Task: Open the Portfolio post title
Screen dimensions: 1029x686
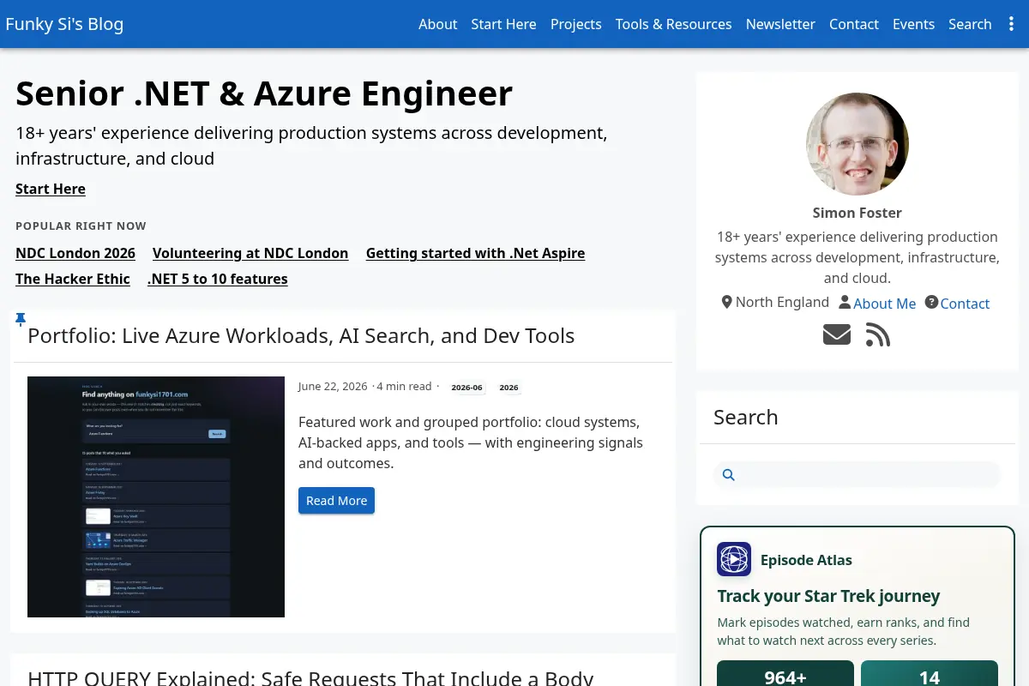Action: [301, 335]
